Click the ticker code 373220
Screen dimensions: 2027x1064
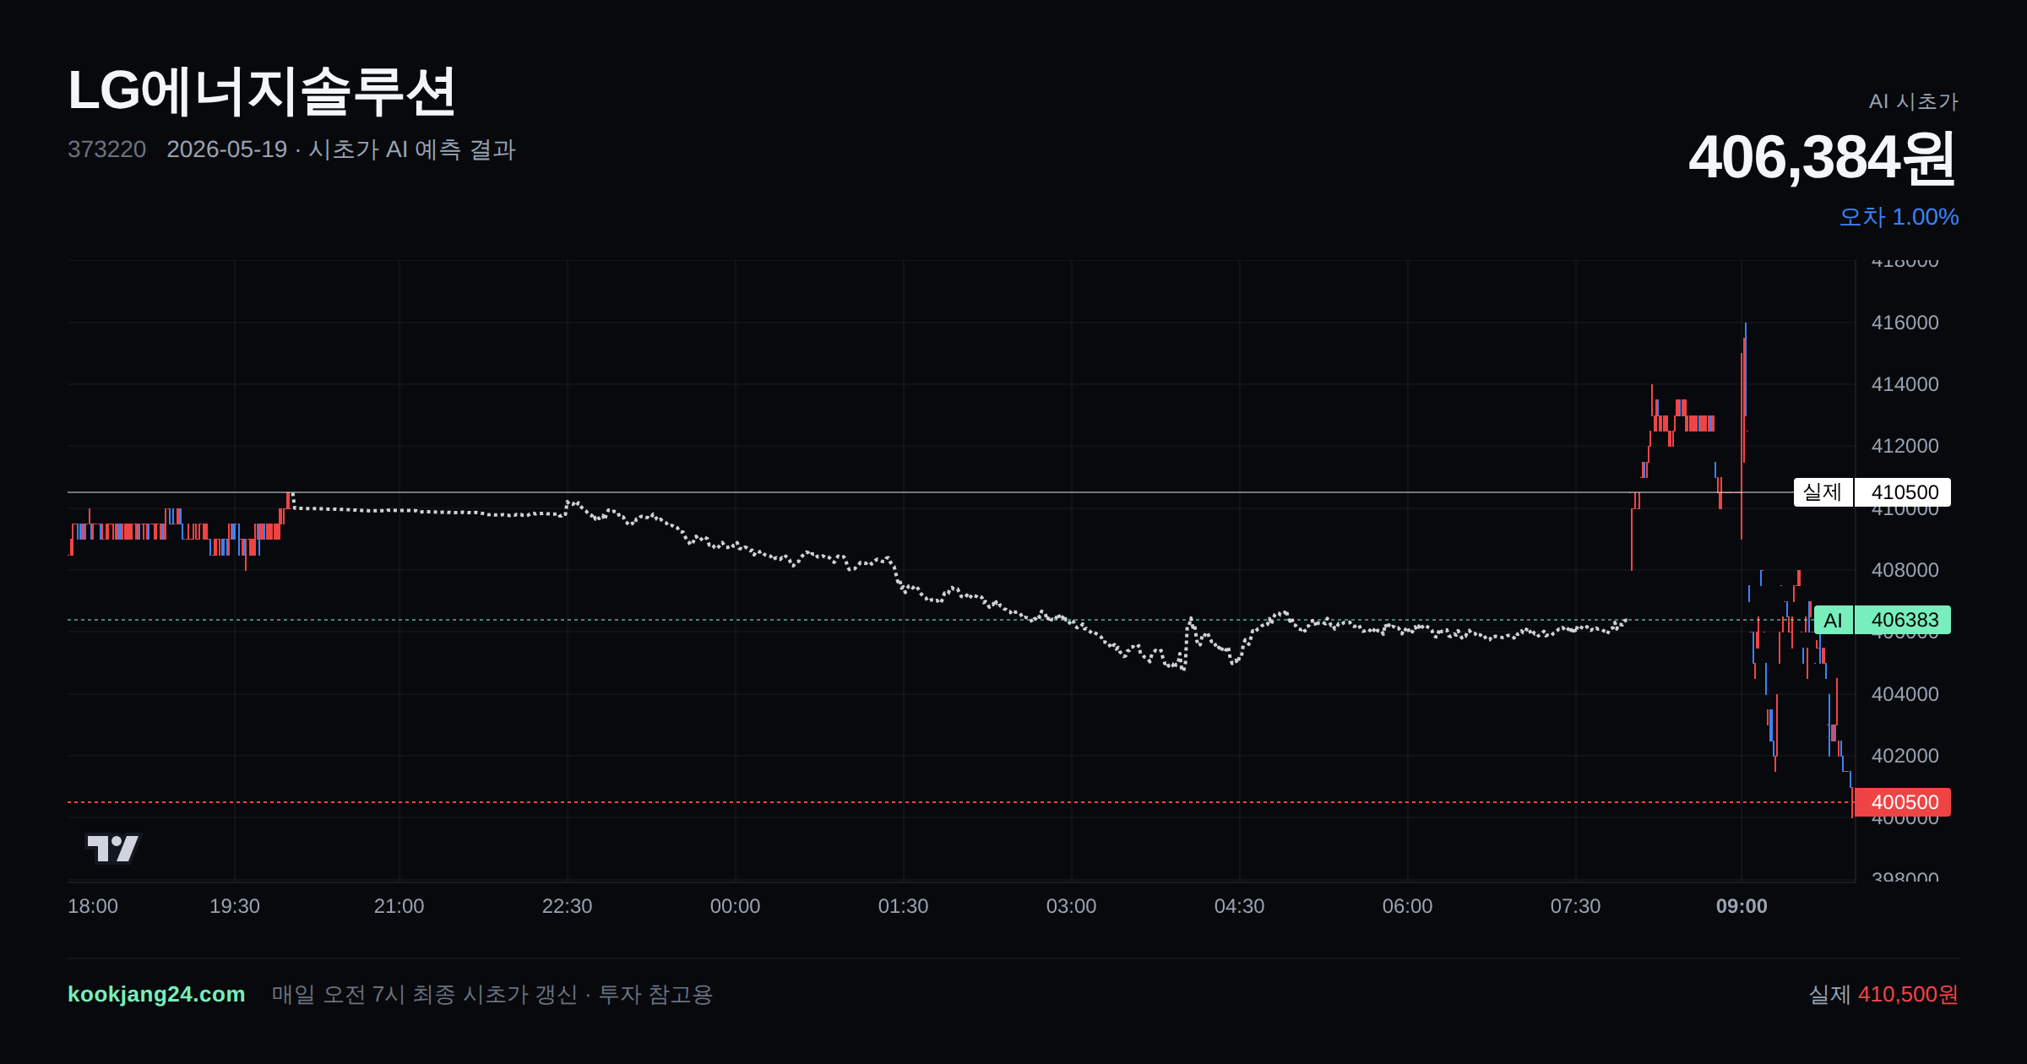point(106,149)
